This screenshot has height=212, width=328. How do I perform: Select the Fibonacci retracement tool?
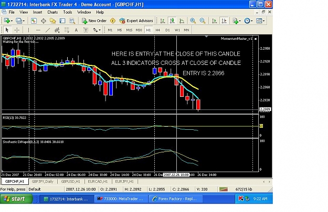(67, 30)
